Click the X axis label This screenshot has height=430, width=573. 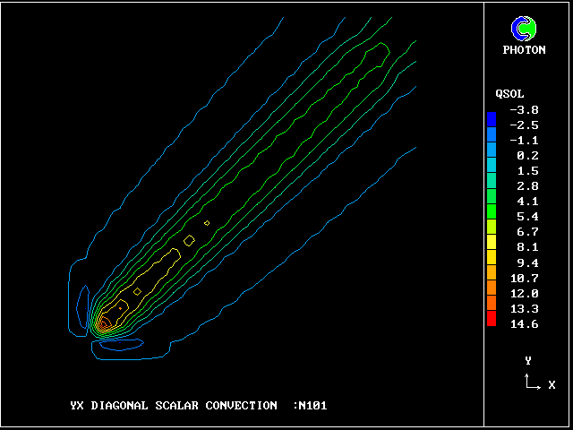tap(552, 385)
